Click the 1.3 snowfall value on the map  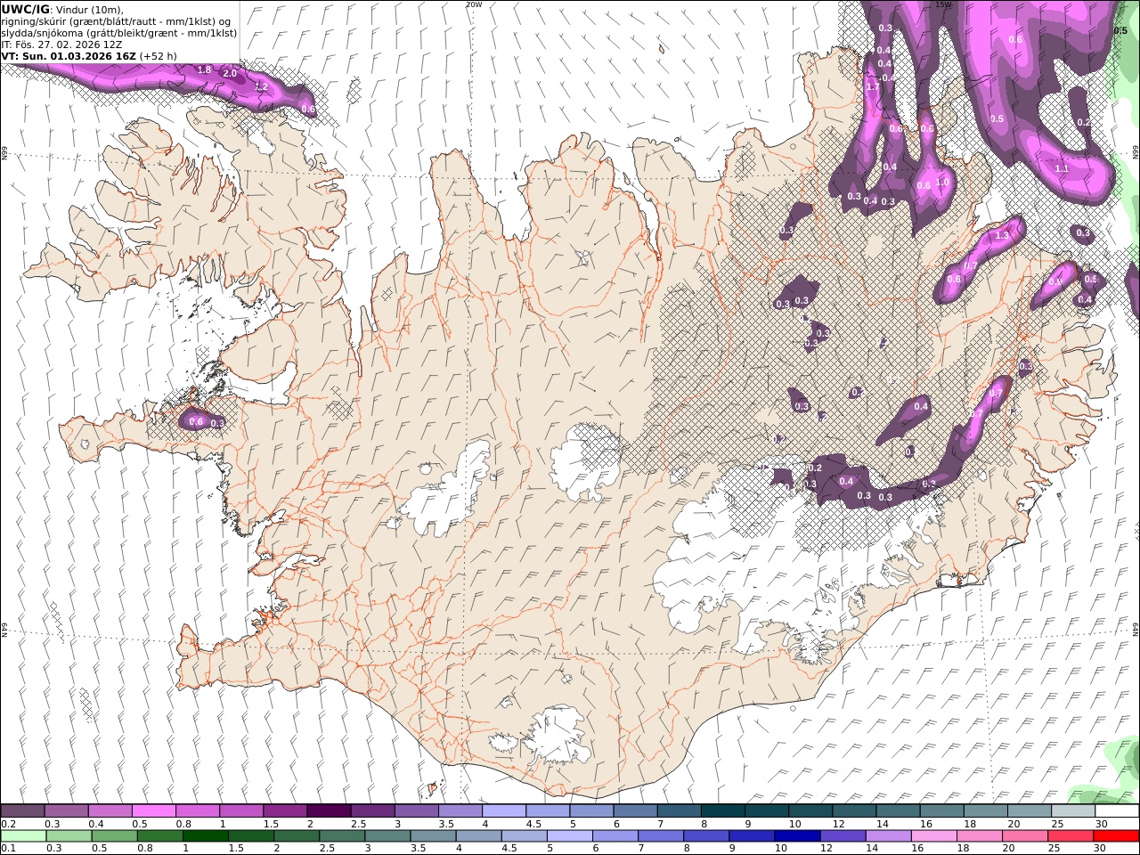tap(1002, 235)
